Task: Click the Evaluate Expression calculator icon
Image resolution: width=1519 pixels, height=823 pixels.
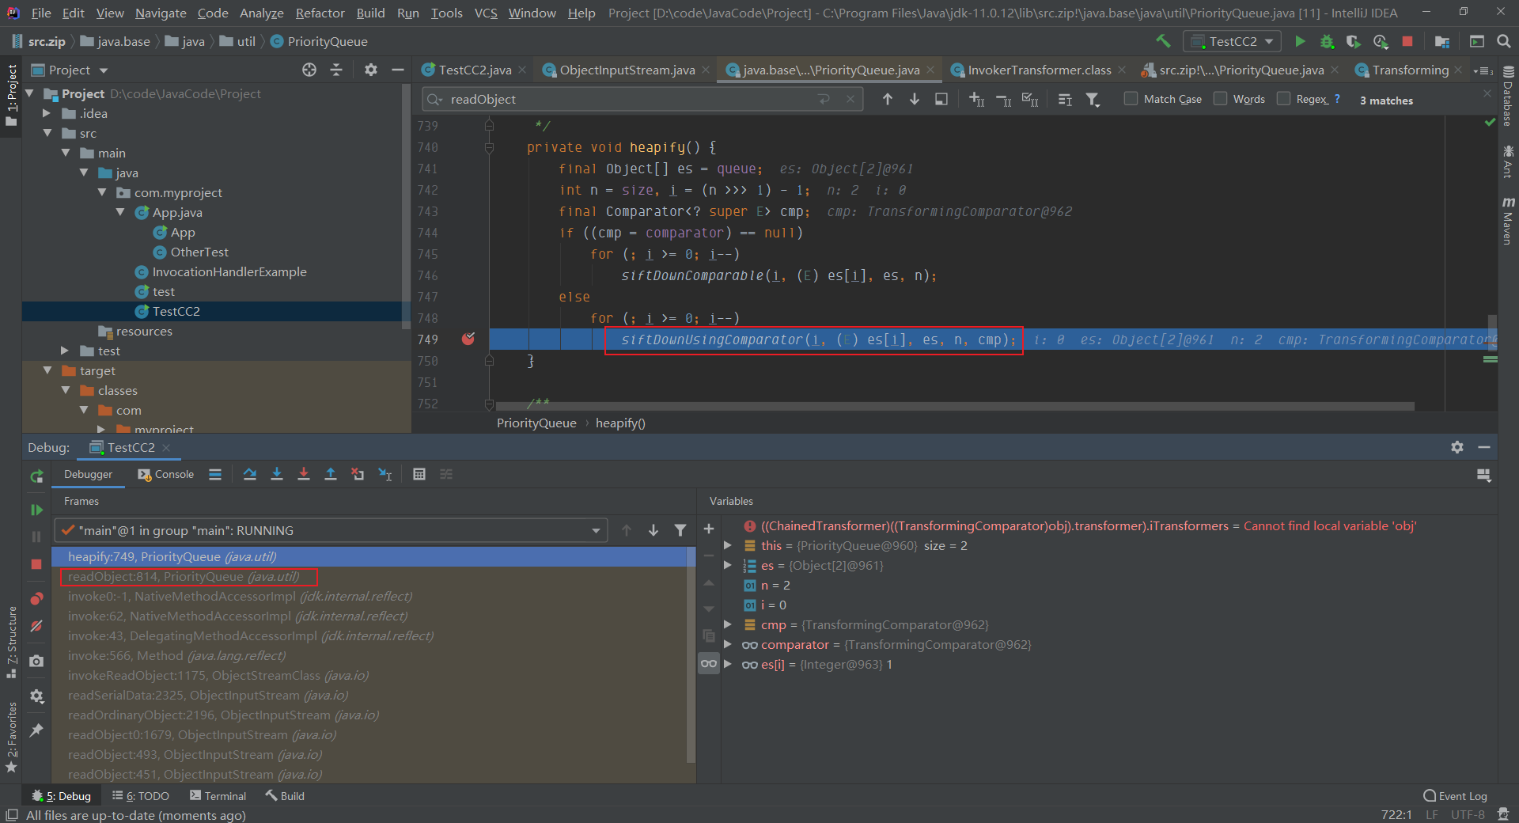Action: [419, 474]
